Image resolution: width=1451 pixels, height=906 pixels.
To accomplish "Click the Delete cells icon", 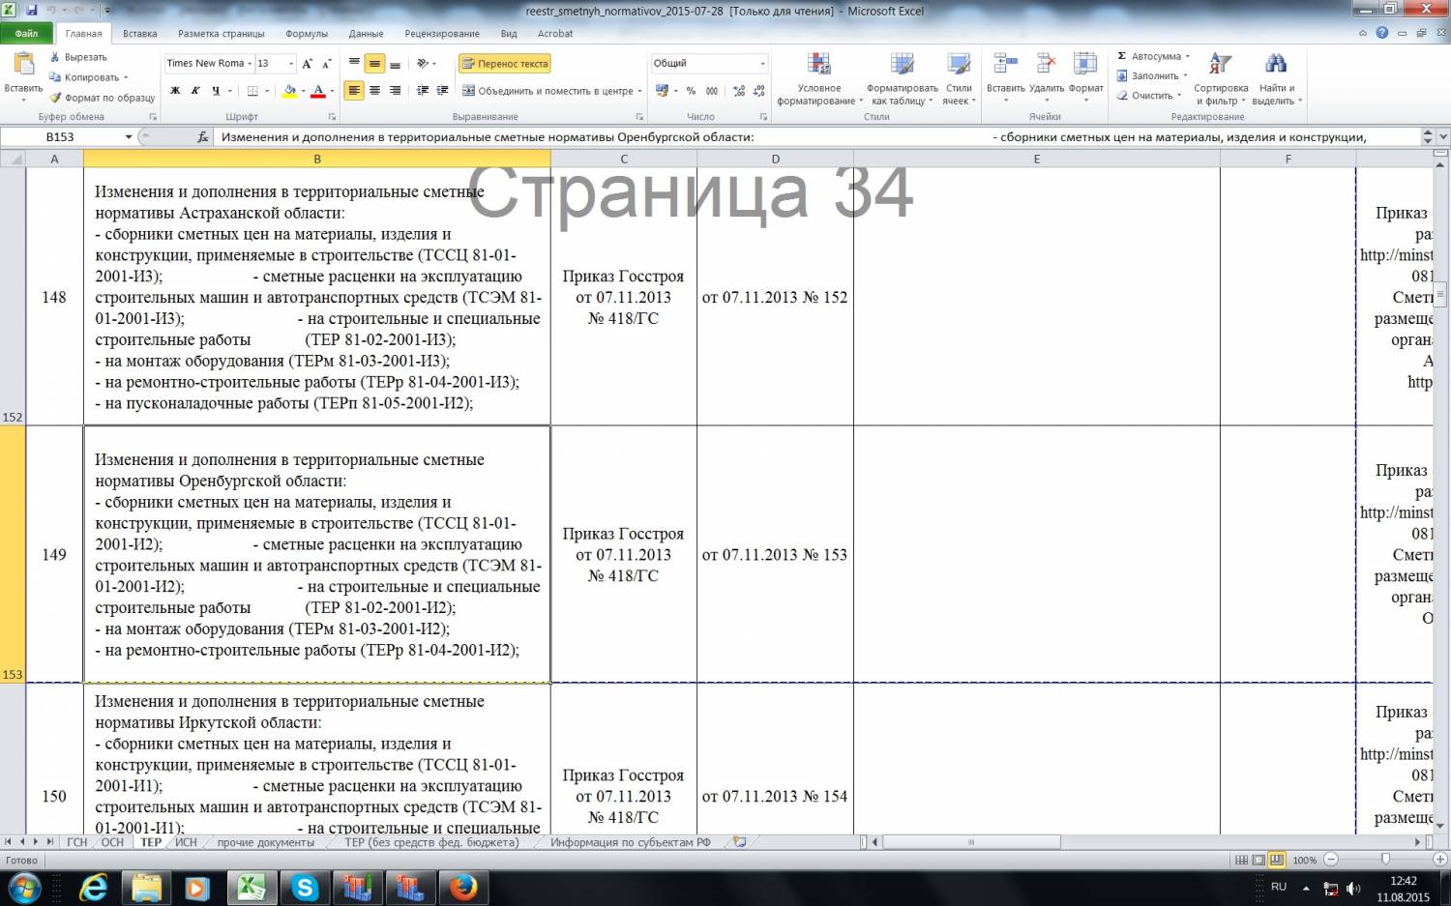I will (1046, 65).
